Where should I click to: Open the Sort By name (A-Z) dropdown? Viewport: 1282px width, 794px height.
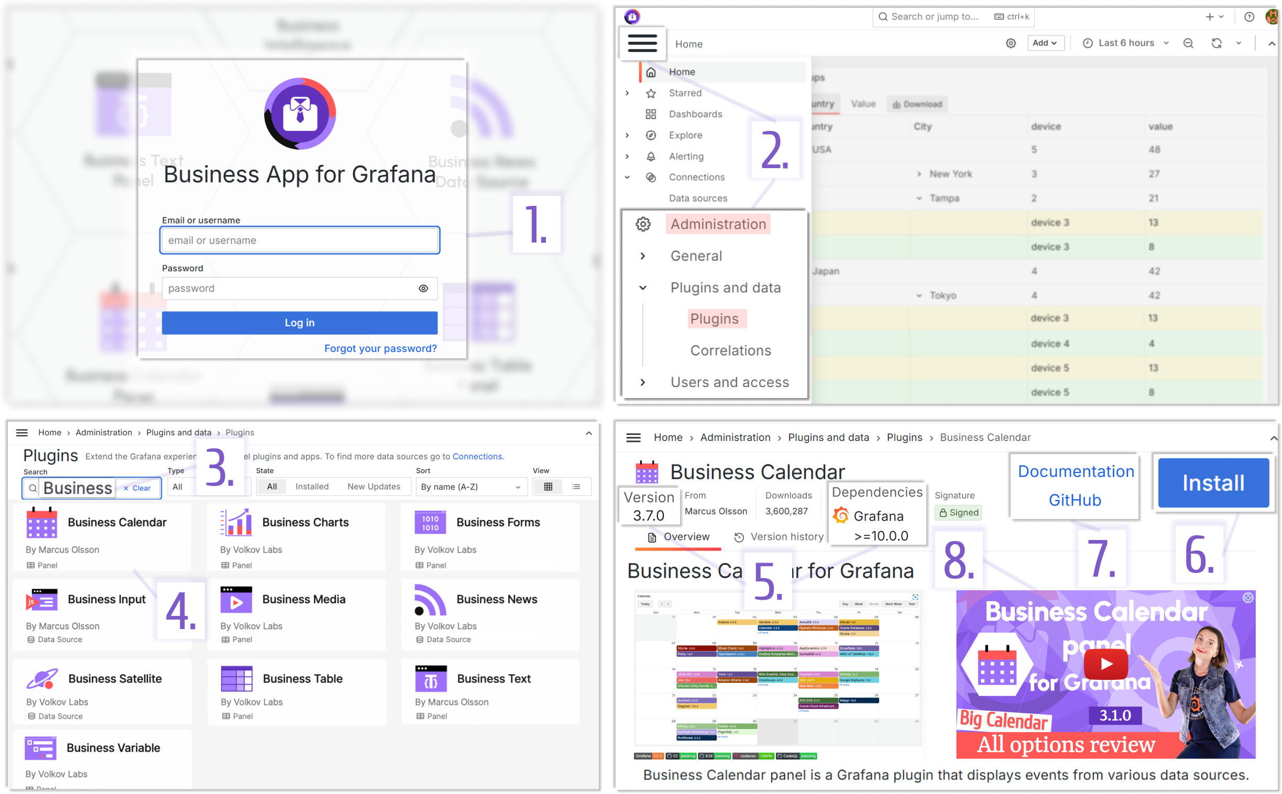click(470, 487)
